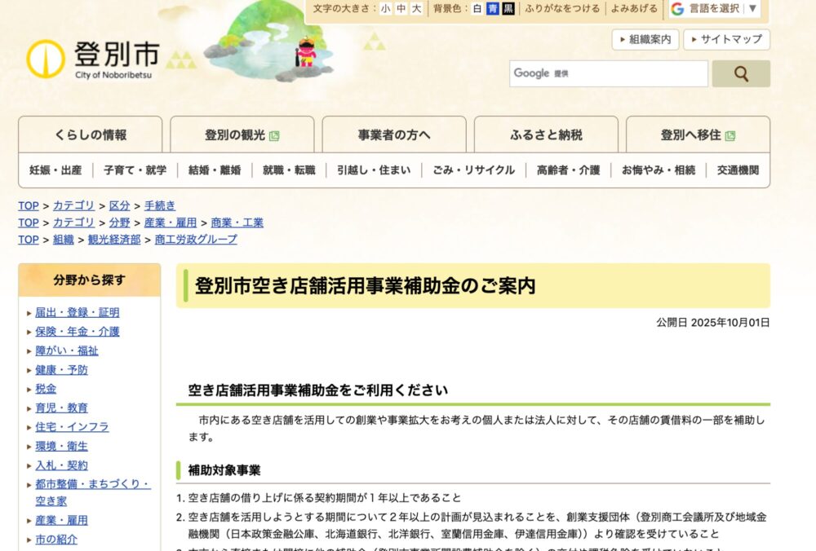Click the Google G icon in language selector

677,9
